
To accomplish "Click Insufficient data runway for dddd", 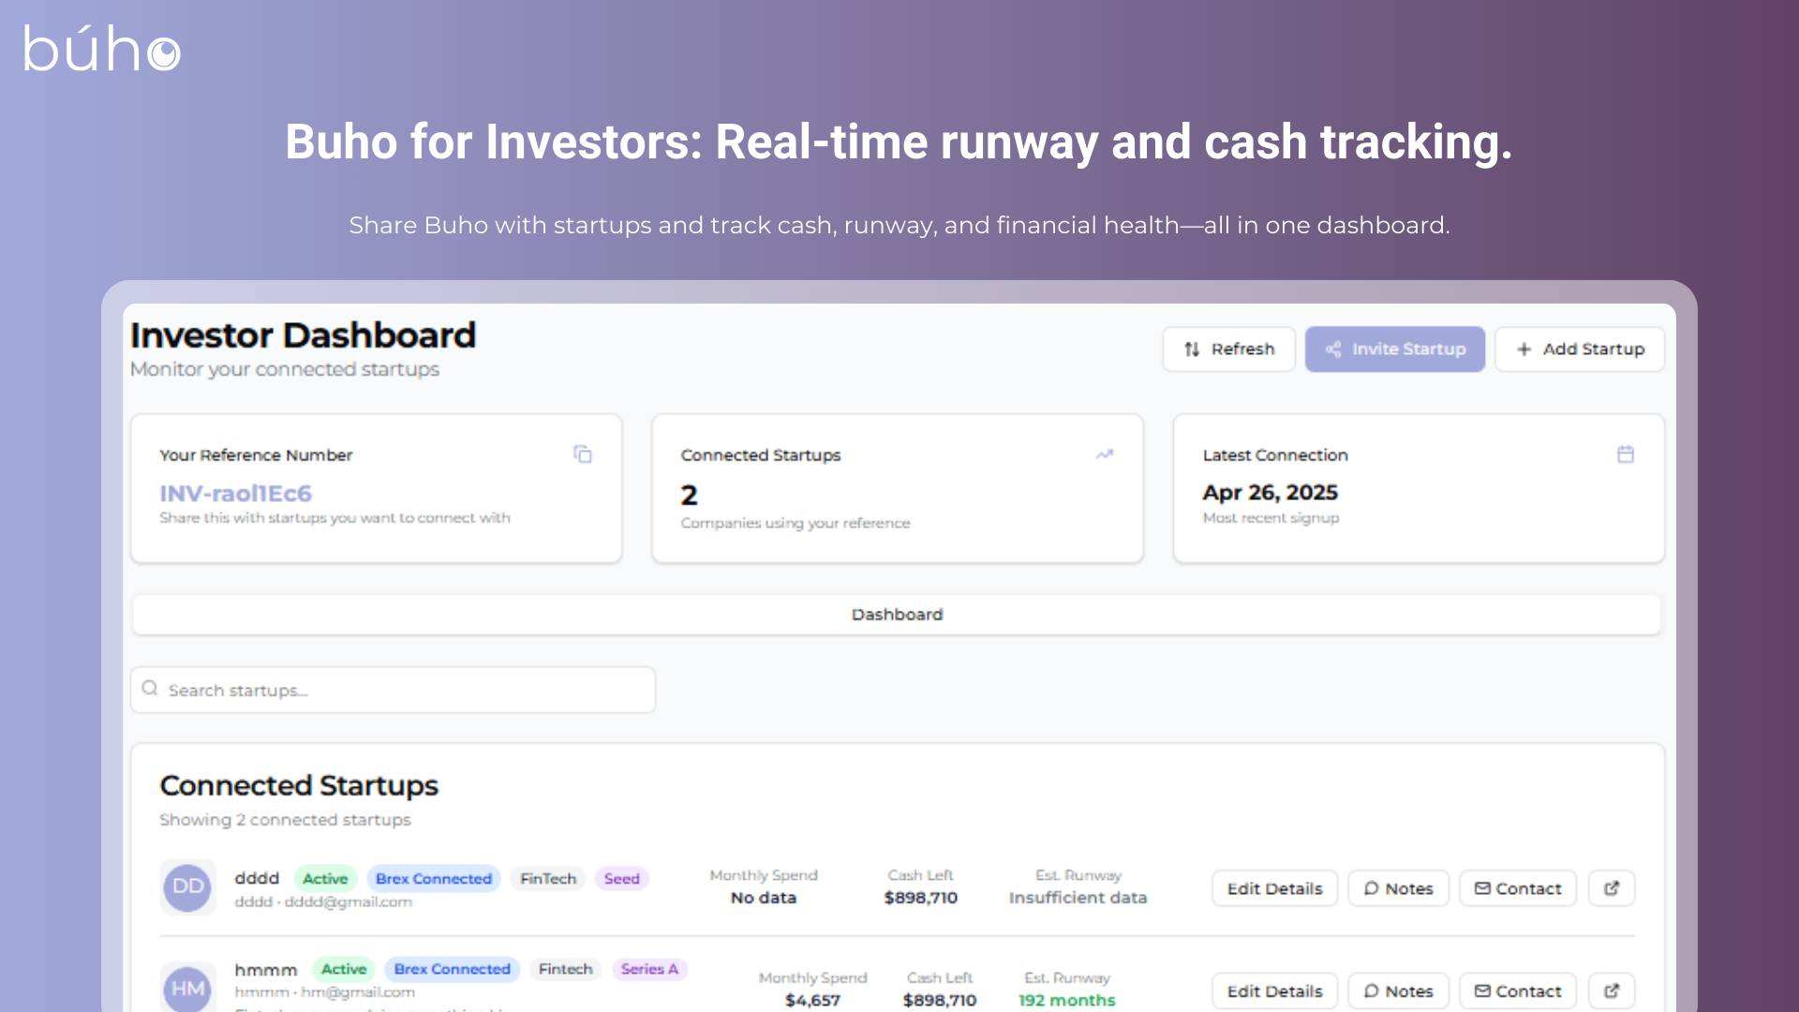I will click(1078, 898).
